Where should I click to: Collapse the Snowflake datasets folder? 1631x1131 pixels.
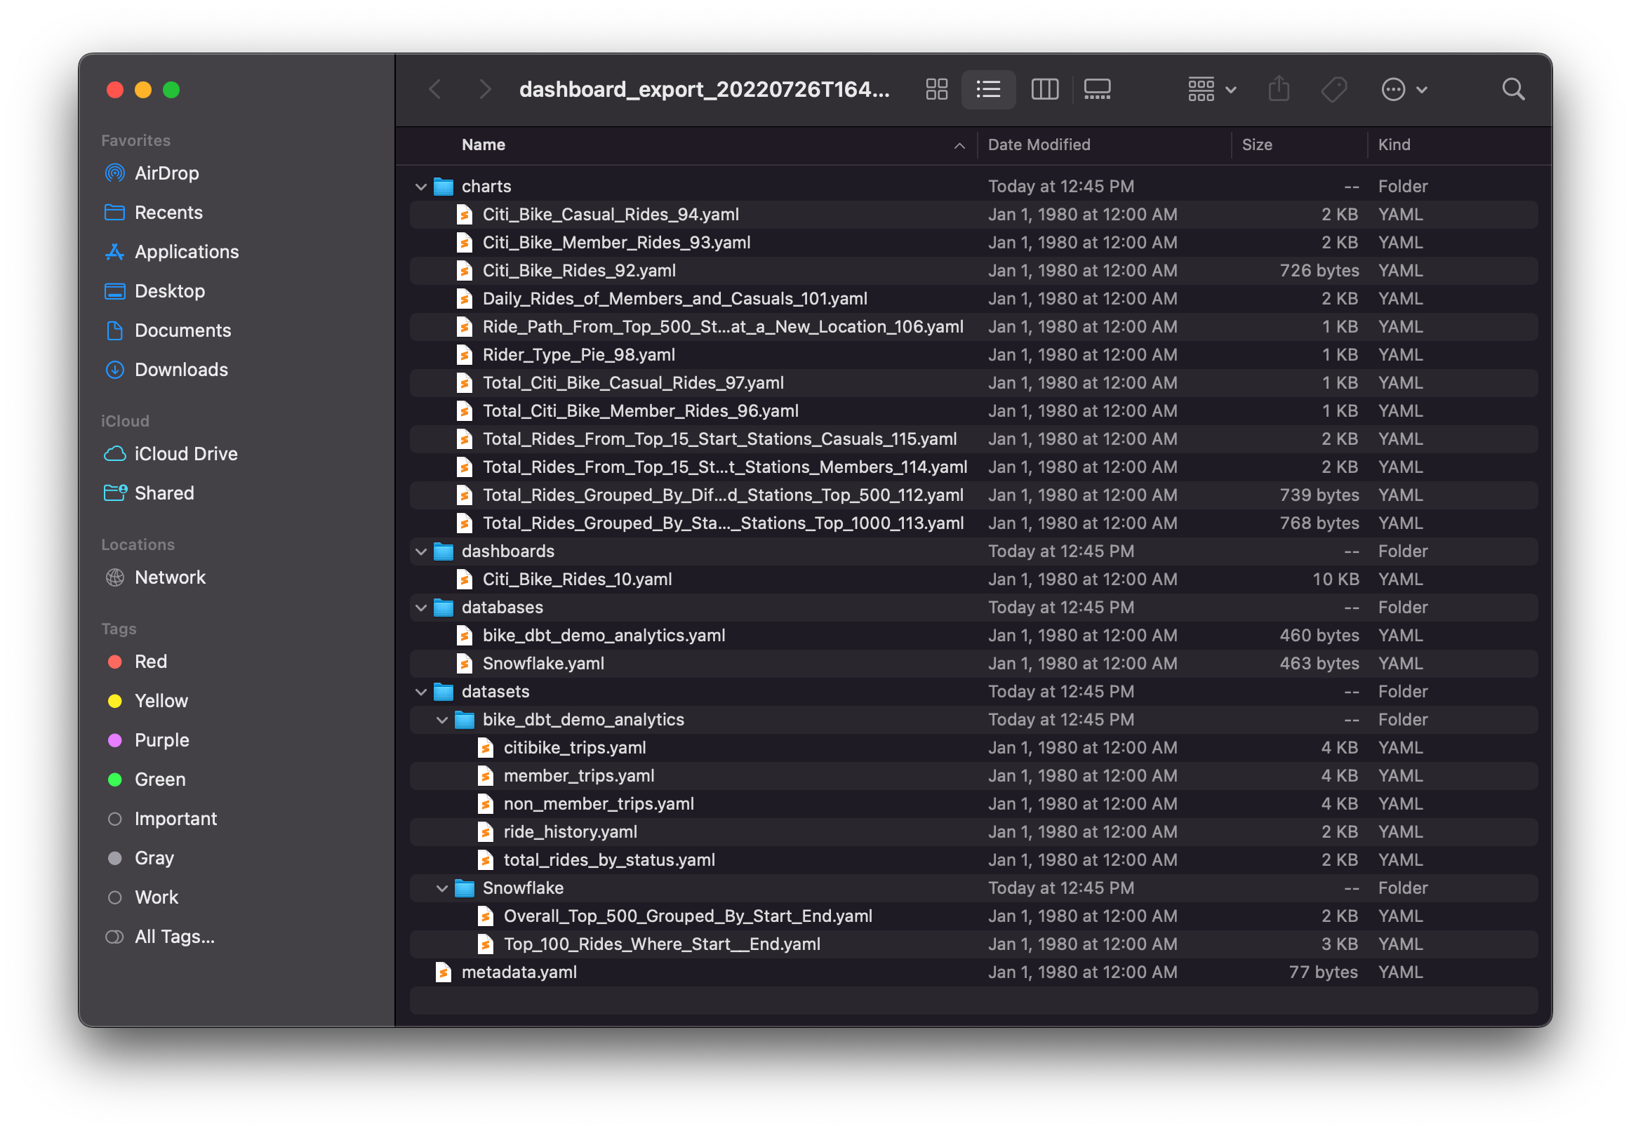pyautogui.click(x=441, y=888)
